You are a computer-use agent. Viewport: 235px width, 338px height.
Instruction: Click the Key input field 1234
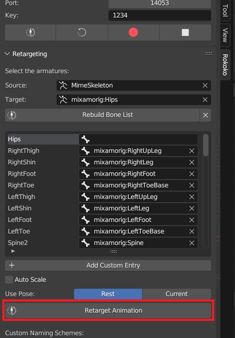pos(160,16)
